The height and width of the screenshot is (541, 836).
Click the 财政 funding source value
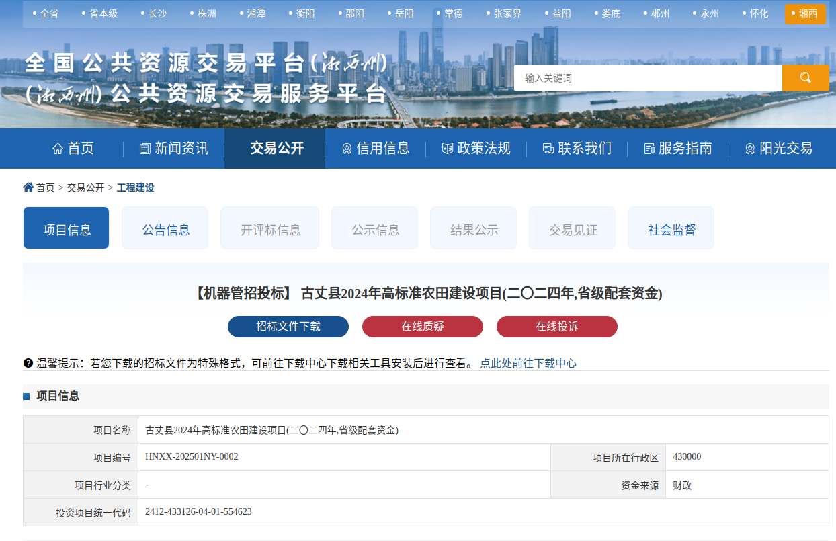(x=682, y=485)
